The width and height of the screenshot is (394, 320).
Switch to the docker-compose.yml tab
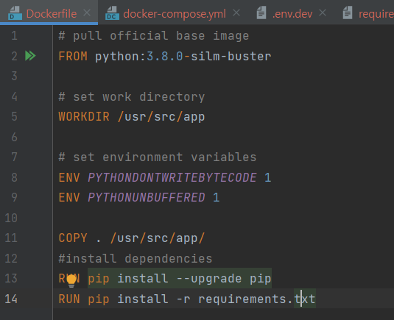(175, 13)
